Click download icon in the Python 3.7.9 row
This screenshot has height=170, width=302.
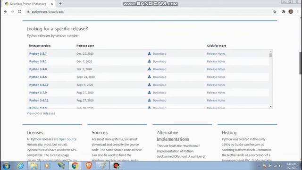point(149,93)
